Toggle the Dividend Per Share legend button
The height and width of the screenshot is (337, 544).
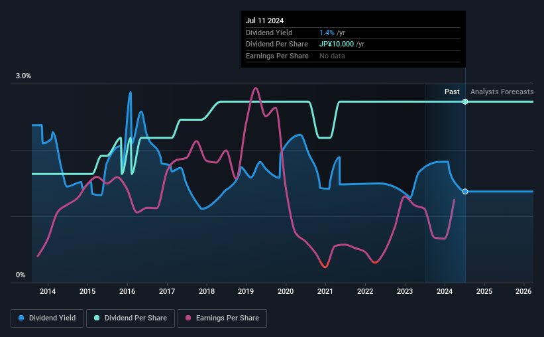pyautogui.click(x=131, y=318)
